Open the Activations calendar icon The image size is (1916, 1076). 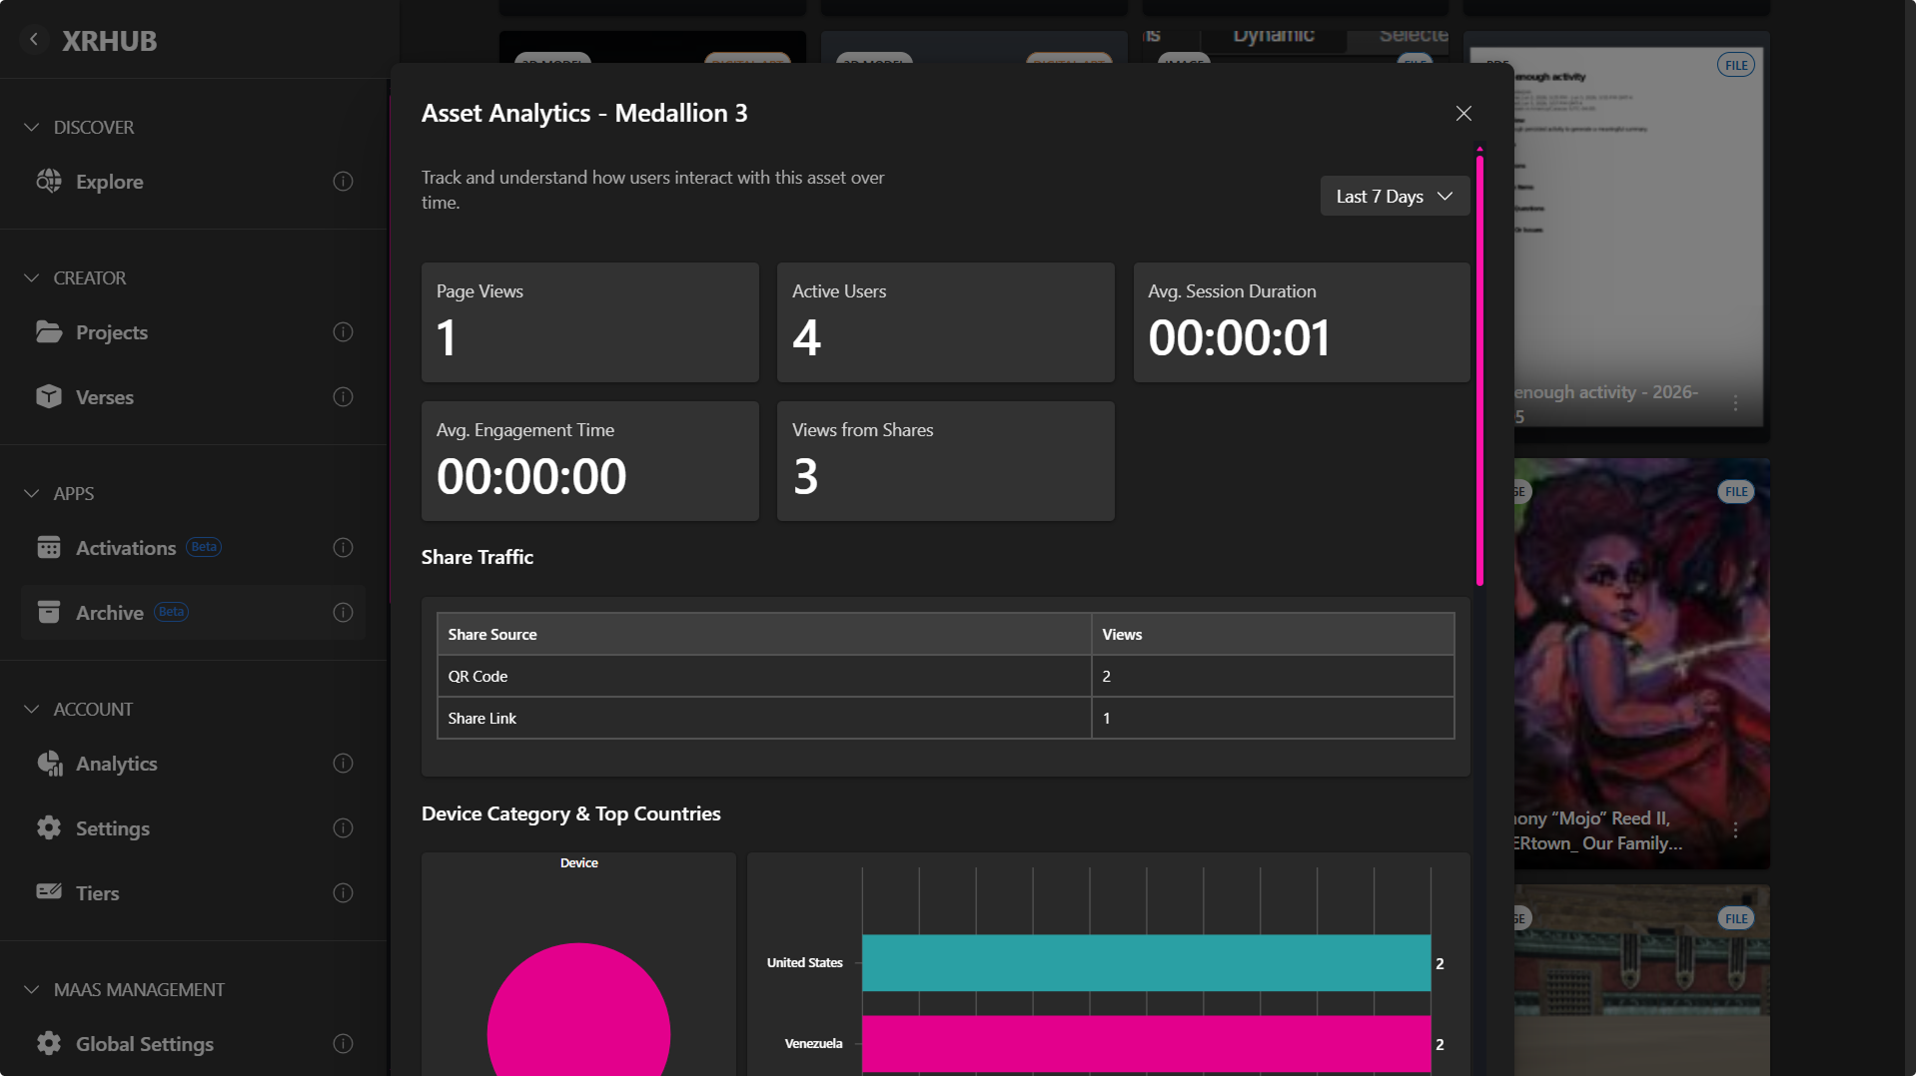click(x=49, y=547)
